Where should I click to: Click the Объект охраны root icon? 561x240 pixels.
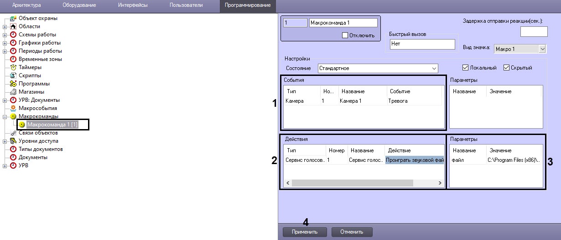click(13, 18)
